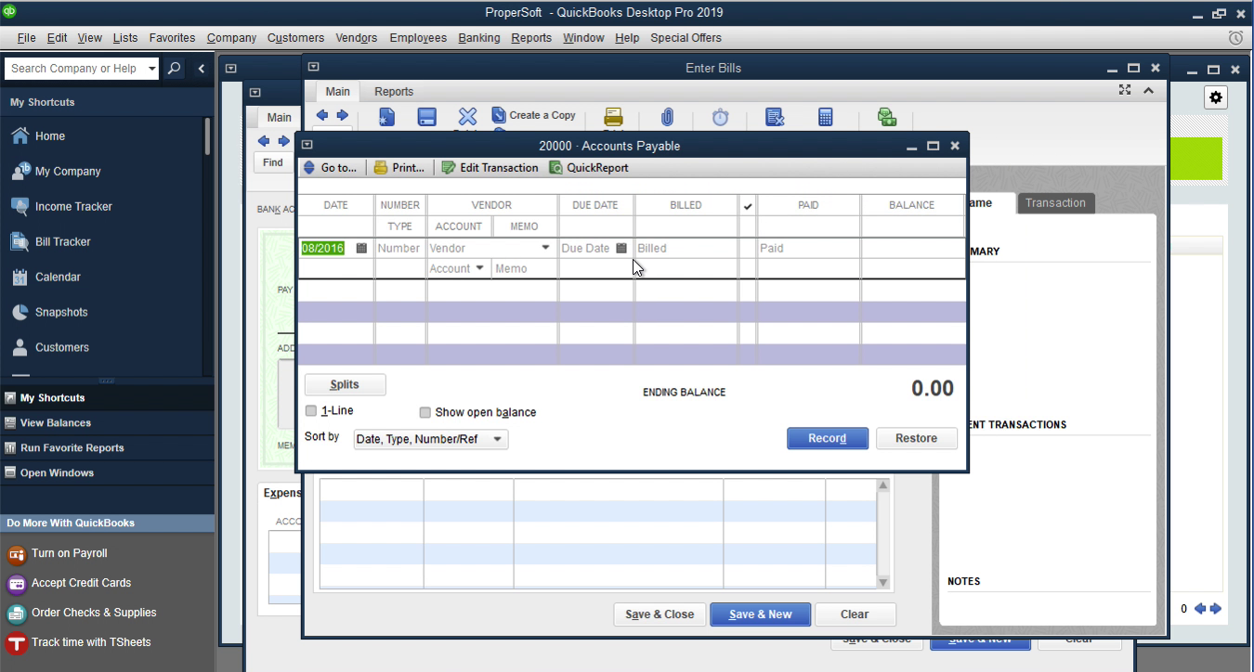Go to previous bill arrow in Enter Bills
The image size is (1254, 672).
point(322,115)
